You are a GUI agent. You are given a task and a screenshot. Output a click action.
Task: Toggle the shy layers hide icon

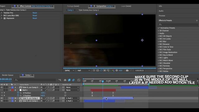(65, 80)
